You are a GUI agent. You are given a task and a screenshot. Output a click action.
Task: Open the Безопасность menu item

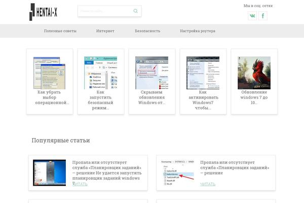pyautogui.click(x=147, y=31)
